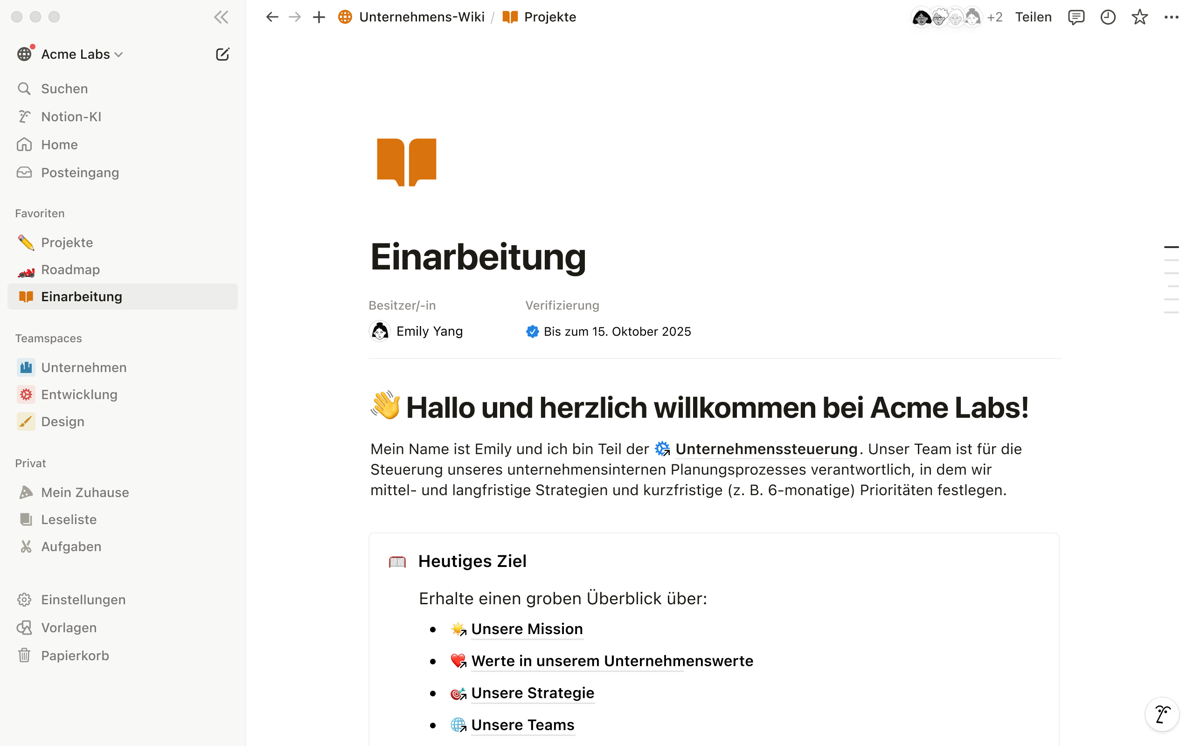Screen dimensions: 1194x746
Task: Click the Einstellungen gear icon
Action: coord(24,600)
